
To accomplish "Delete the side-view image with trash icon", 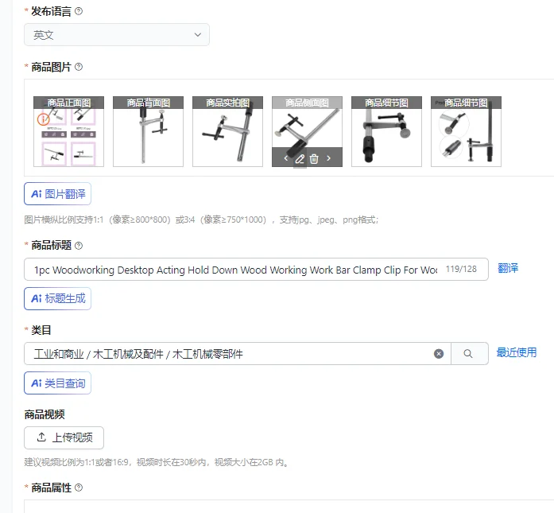I will click(x=314, y=159).
